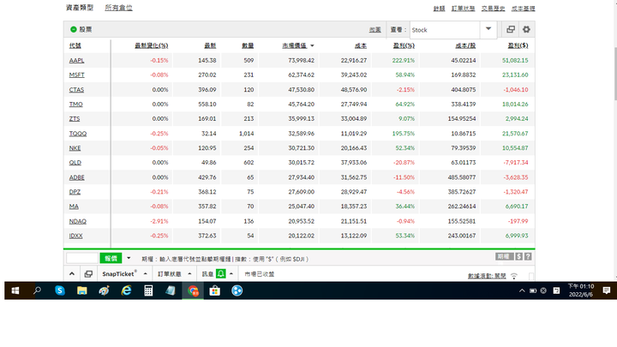Open the NDAQ ticker link
Screen dimensions: 617x347
click(x=77, y=222)
